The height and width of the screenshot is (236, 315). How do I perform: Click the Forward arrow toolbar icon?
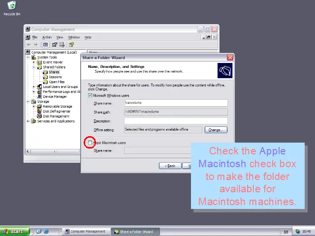point(36,45)
